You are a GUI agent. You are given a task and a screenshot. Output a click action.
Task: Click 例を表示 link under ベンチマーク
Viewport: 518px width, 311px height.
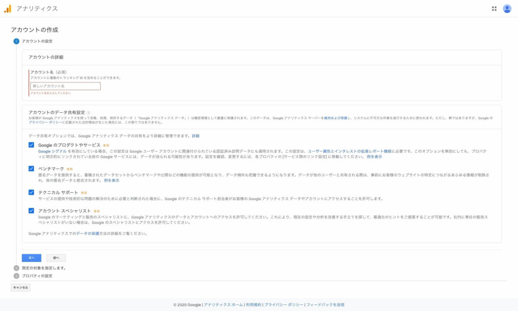111,181
